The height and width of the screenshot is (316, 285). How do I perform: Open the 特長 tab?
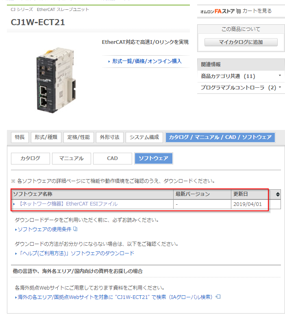20,137
